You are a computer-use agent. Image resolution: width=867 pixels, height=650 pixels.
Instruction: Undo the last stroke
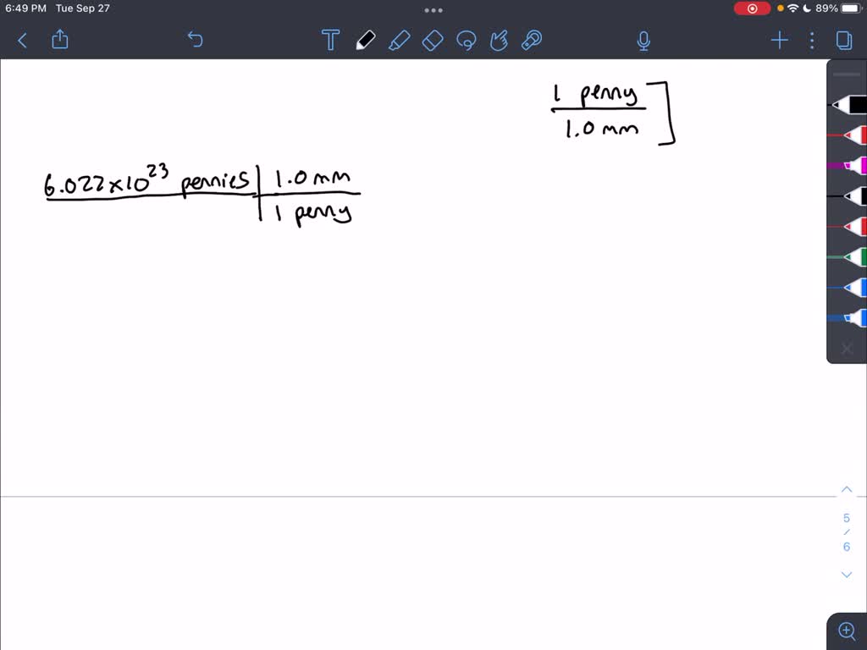pyautogui.click(x=196, y=40)
